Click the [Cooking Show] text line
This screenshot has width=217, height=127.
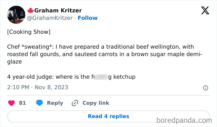click(29, 32)
